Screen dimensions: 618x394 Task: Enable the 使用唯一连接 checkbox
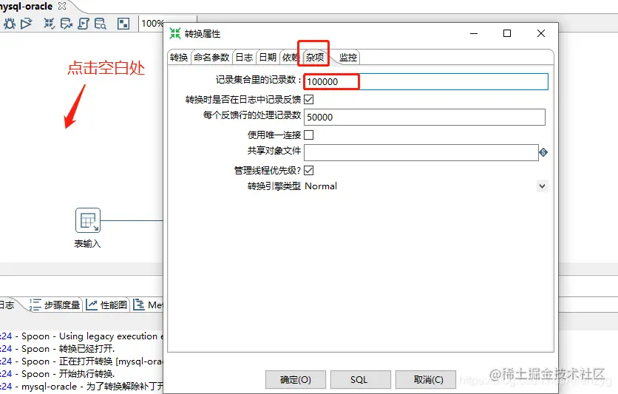tap(309, 135)
